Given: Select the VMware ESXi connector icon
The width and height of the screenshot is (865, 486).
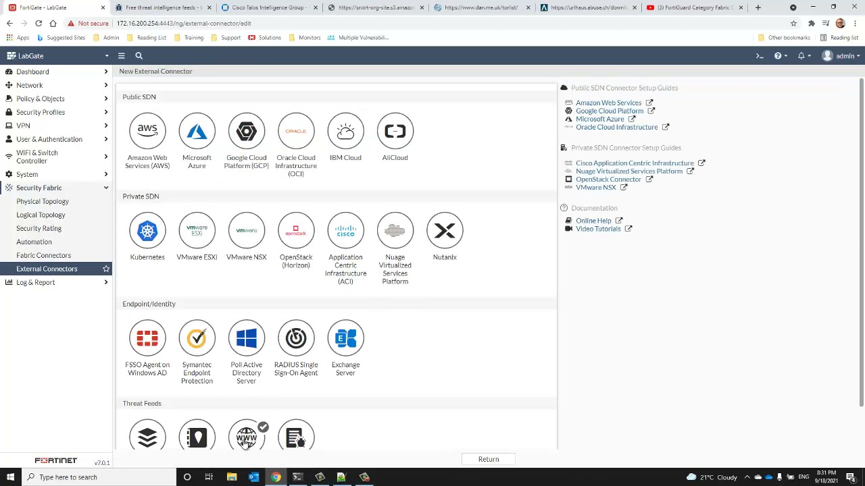Looking at the screenshot, I should click(197, 230).
